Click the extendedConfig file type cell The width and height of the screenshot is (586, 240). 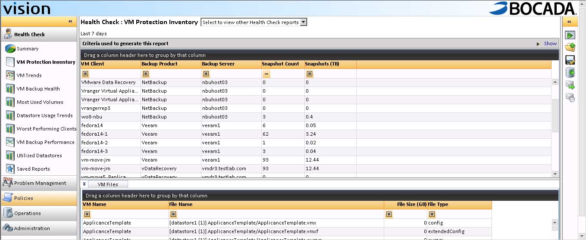459,231
